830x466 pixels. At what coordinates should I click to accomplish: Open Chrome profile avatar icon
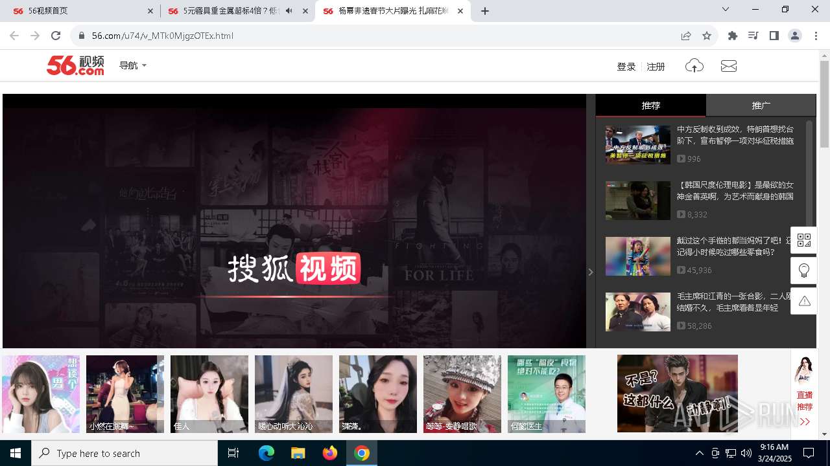[x=795, y=36]
